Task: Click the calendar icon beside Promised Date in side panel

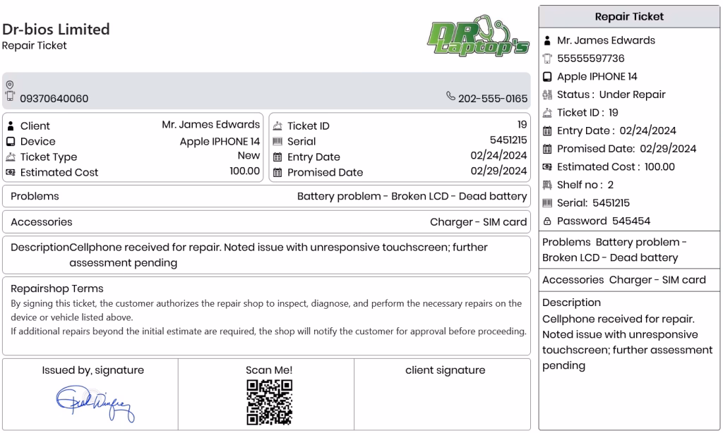Action: 547,149
